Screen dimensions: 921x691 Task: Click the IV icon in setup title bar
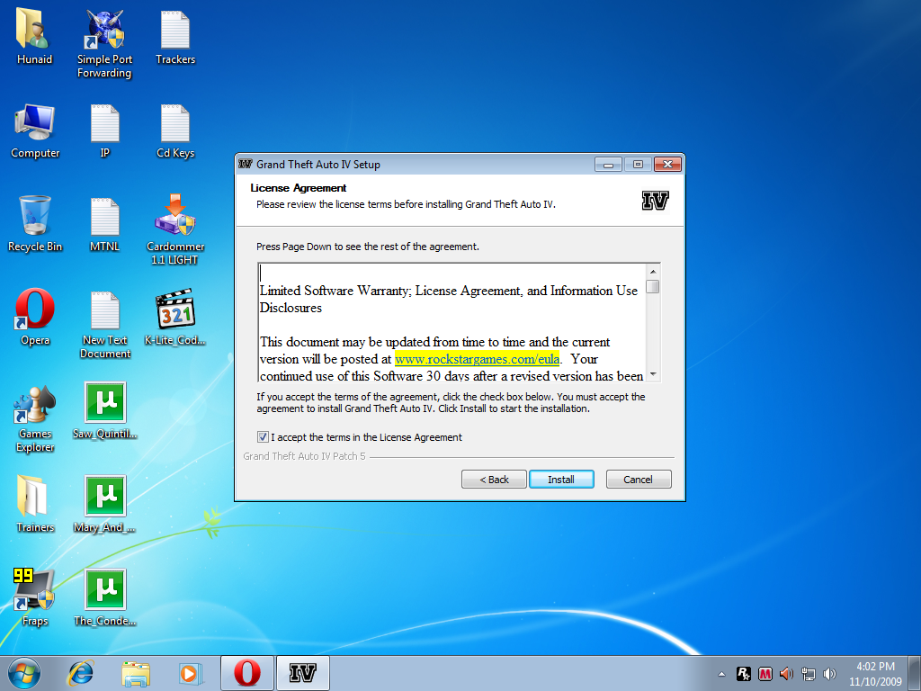pyautogui.click(x=245, y=164)
